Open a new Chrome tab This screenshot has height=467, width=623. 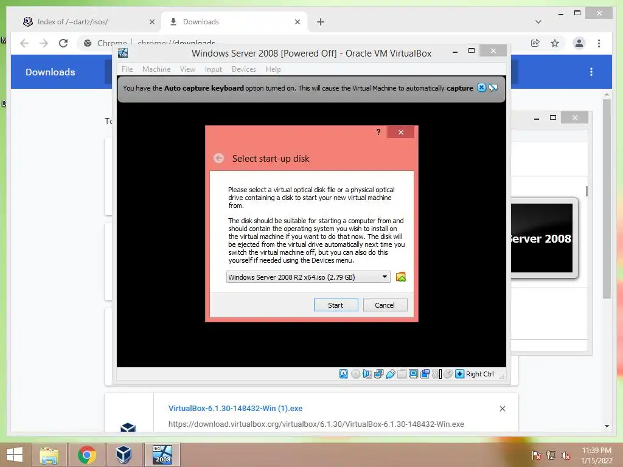(320, 22)
